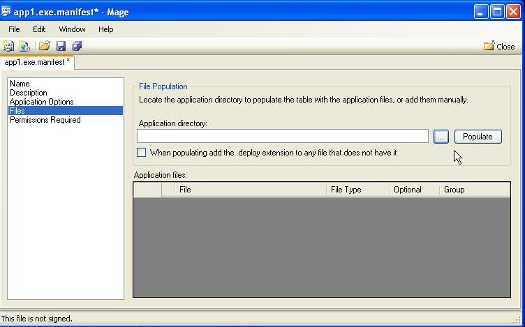525x327 pixels.
Task: Select the Files item in the list
Action: 66,111
